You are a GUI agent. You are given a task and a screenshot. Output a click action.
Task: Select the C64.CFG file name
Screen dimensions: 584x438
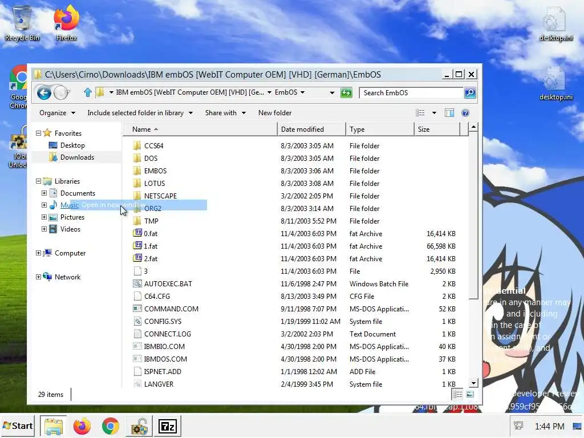pos(157,296)
